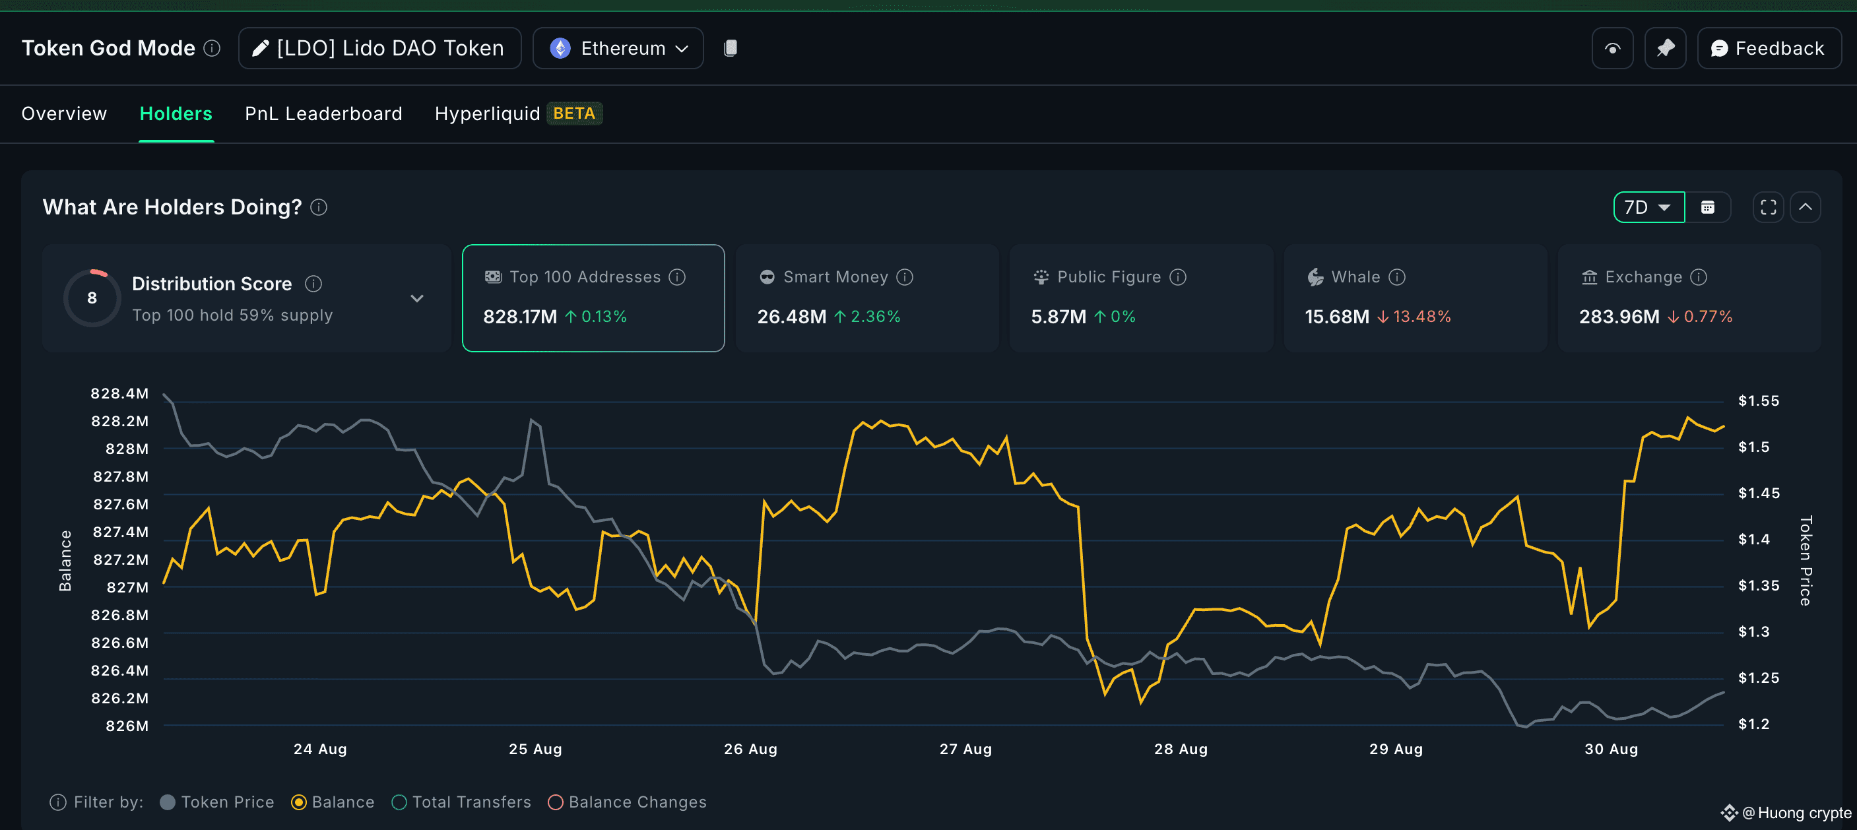
Task: Open the Ethereum chain dropdown
Action: click(618, 48)
